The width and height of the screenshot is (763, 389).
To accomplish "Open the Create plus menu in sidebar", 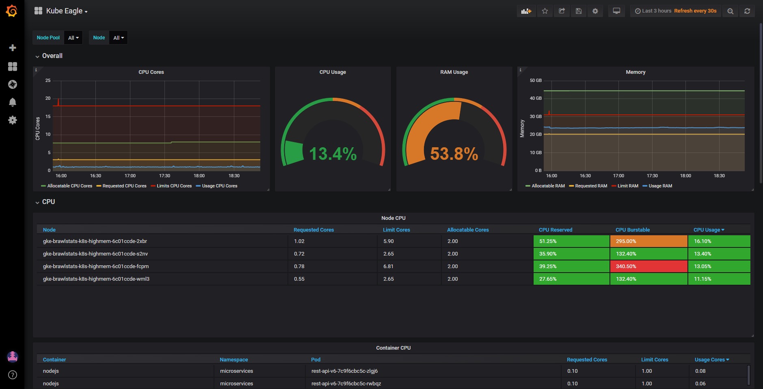I will click(x=13, y=48).
